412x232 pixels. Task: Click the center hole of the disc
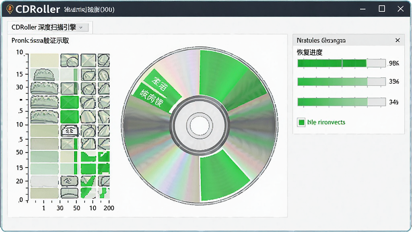click(200, 126)
